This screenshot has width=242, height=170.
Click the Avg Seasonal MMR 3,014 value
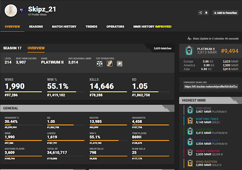tap(73, 62)
